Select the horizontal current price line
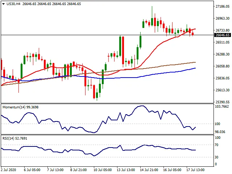Image resolution: width=232 pixels, height=174 pixels. pyautogui.click(x=107, y=35)
